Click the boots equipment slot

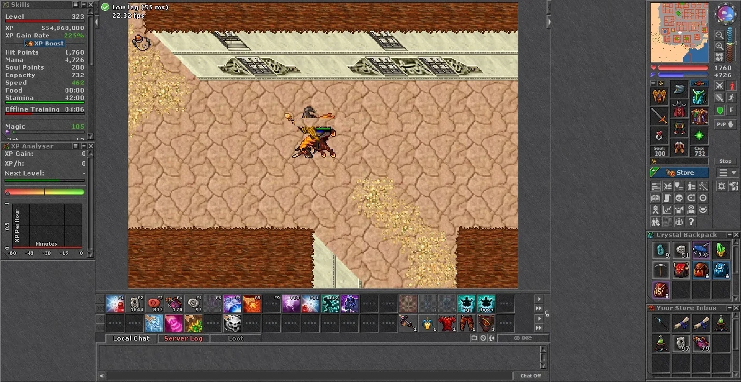[x=679, y=148]
